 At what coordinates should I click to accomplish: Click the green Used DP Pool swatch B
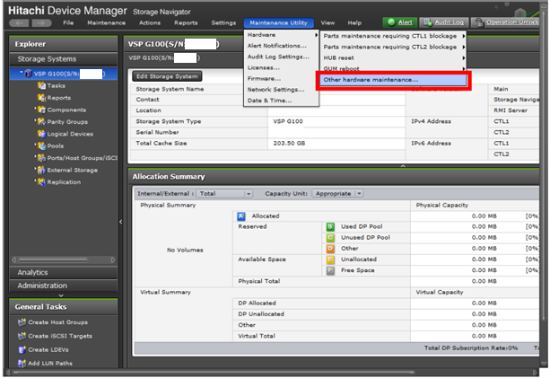point(330,227)
